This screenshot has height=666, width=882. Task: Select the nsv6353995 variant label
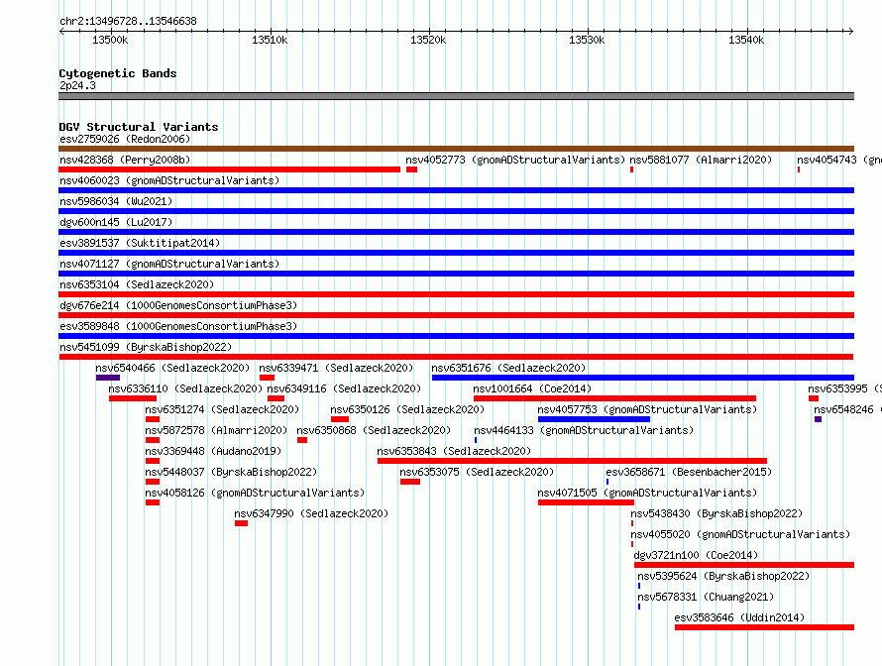(x=843, y=388)
